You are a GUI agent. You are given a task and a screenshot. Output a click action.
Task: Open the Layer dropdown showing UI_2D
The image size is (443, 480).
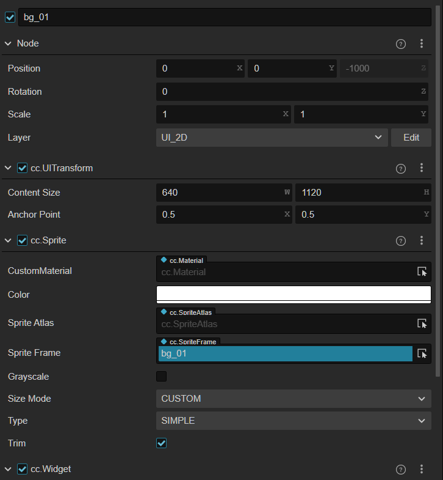272,138
